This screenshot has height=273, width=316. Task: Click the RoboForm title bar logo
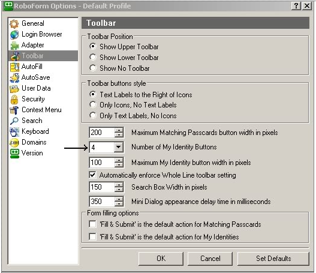[x=8, y=6]
